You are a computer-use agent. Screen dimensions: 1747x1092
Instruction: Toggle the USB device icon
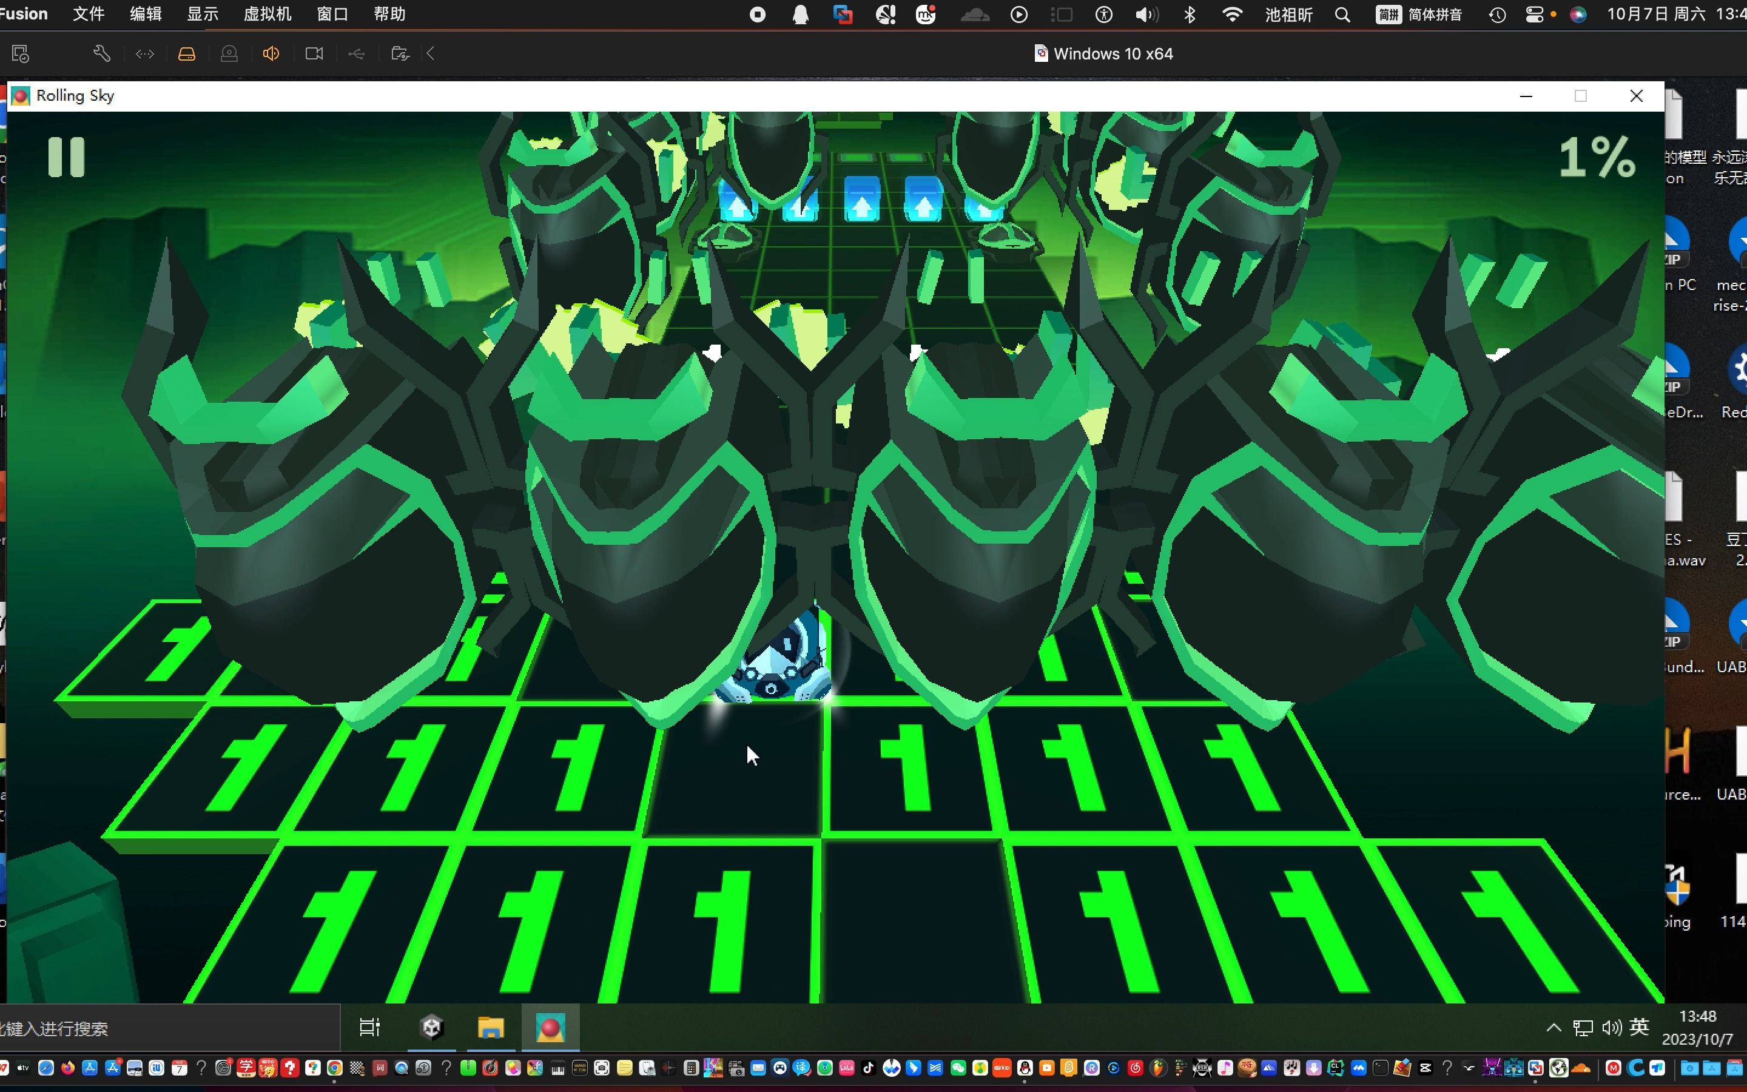[357, 53]
